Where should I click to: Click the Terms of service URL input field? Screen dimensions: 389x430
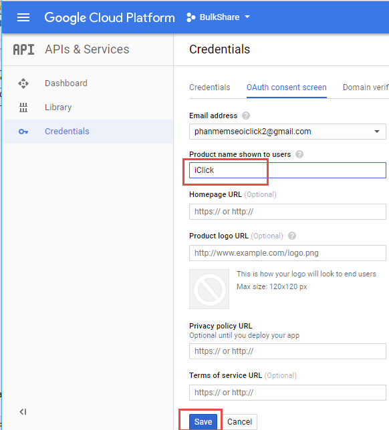click(287, 393)
